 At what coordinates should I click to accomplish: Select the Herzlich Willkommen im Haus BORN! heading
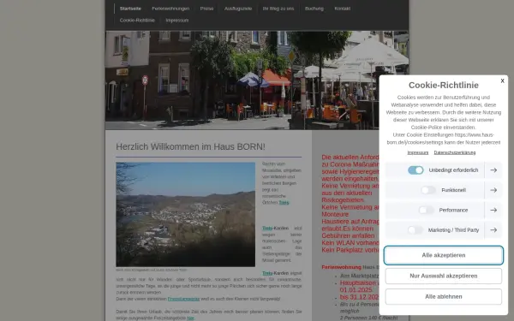click(x=190, y=146)
